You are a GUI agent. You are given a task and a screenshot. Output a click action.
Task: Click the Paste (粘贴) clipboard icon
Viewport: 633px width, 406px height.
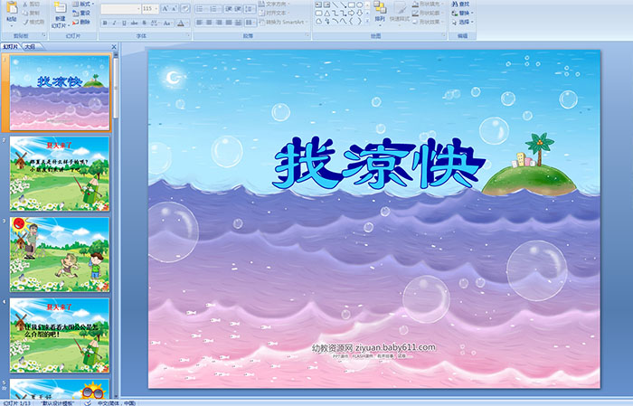pyautogui.click(x=12, y=8)
